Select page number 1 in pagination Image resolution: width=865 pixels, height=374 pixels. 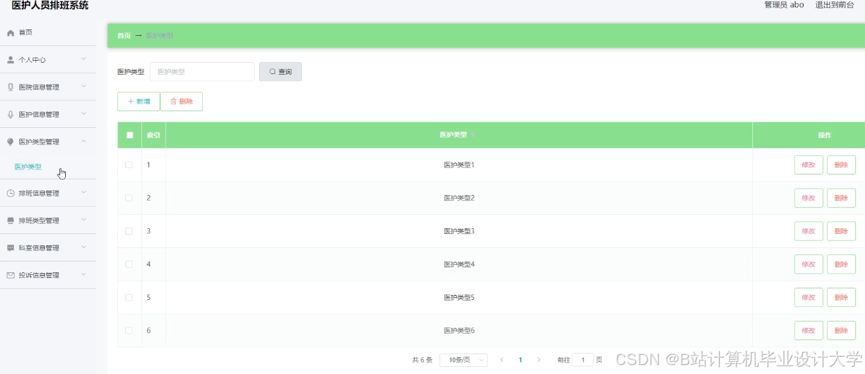coord(520,360)
